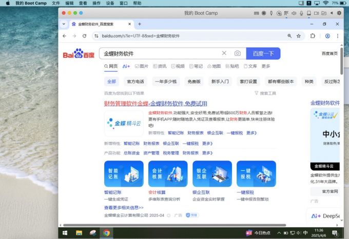
Task: Add a new Chrome tab
Action: click(140, 24)
